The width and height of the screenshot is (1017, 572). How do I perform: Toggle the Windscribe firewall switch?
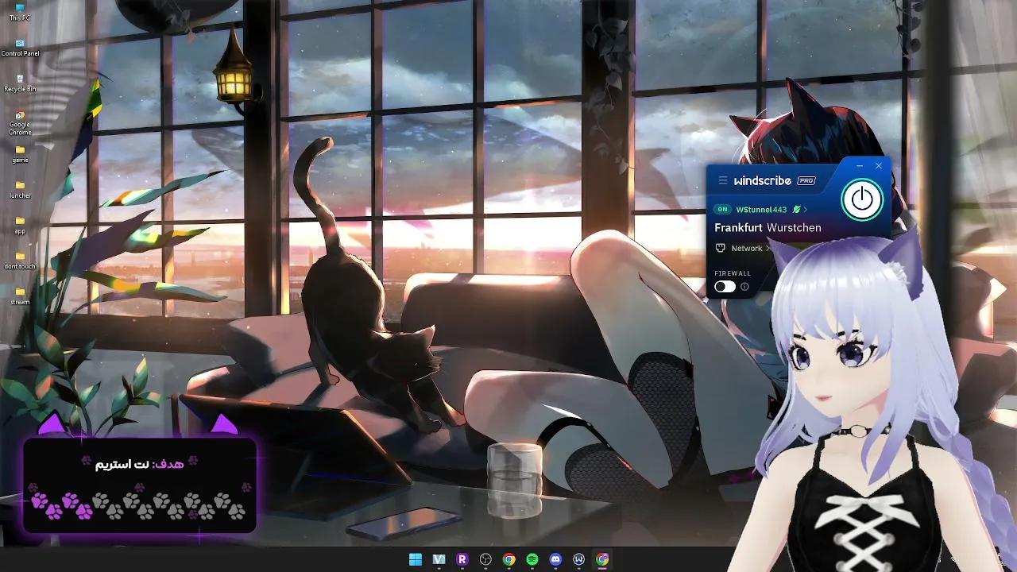pyautogui.click(x=725, y=287)
